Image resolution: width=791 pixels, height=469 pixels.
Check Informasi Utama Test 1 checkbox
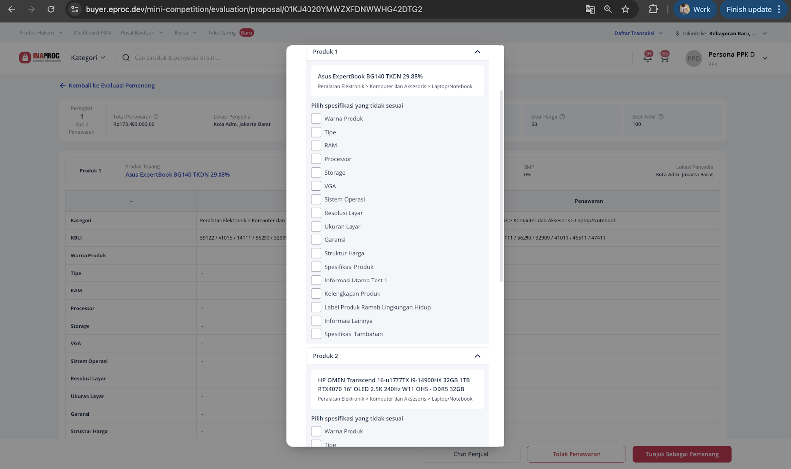tap(316, 280)
